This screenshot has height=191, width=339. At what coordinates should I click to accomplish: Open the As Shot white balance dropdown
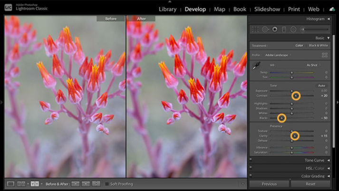click(313, 65)
